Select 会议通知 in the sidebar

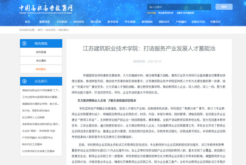click(41, 60)
